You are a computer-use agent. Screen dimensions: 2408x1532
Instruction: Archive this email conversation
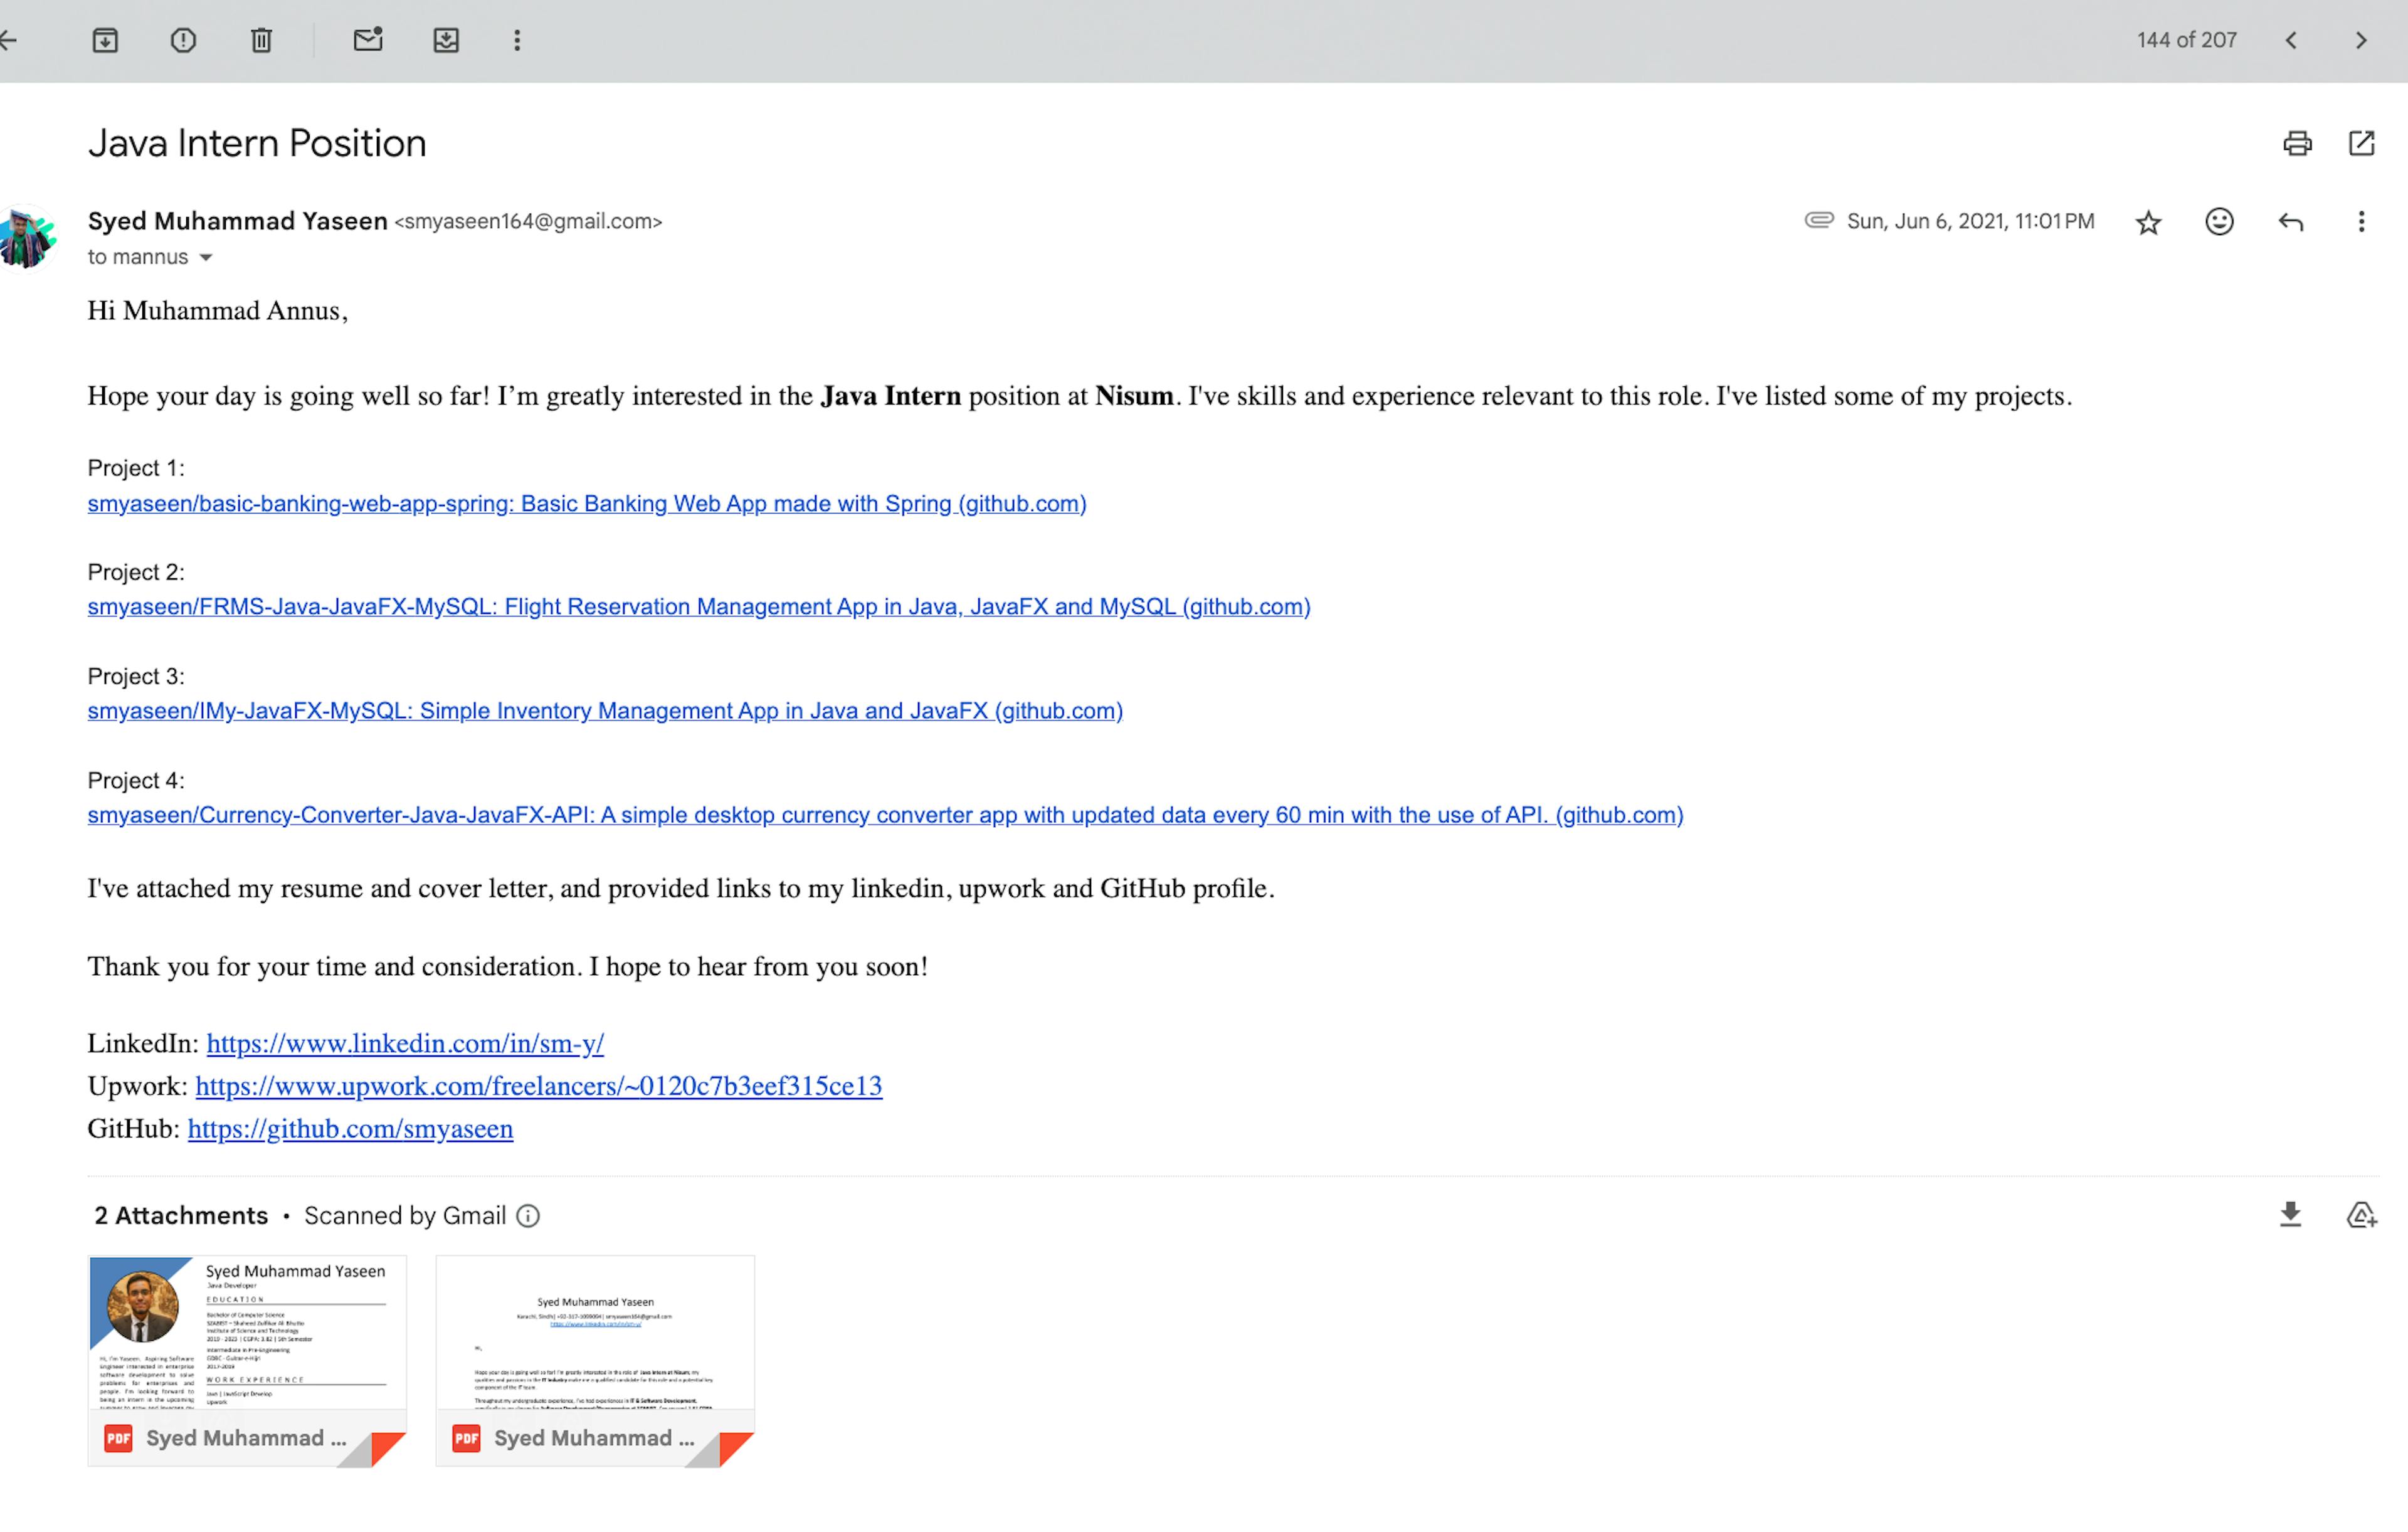pyautogui.click(x=105, y=40)
